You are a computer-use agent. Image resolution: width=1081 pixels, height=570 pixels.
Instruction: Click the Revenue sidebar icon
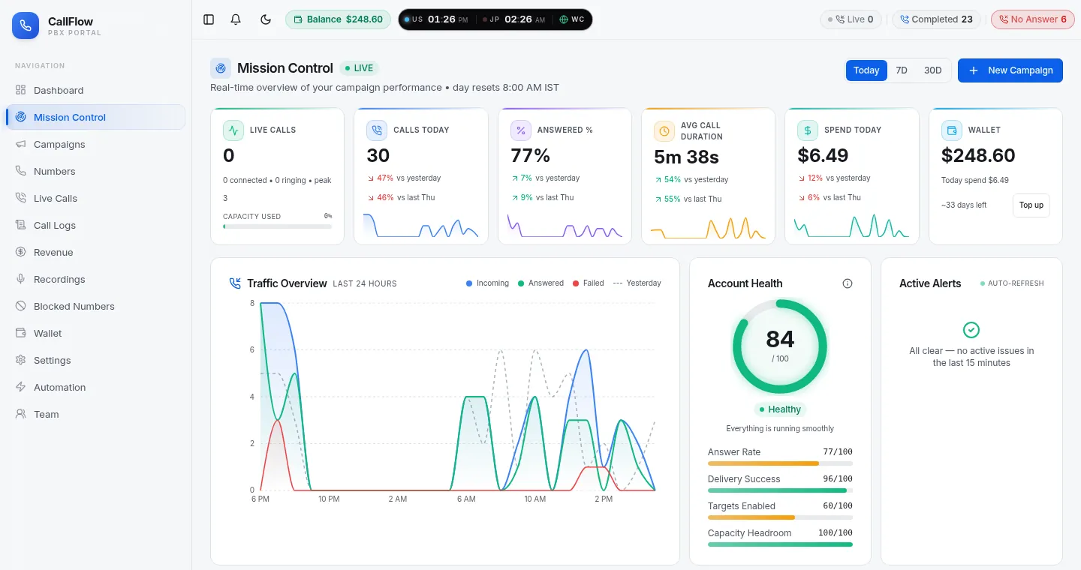20,252
